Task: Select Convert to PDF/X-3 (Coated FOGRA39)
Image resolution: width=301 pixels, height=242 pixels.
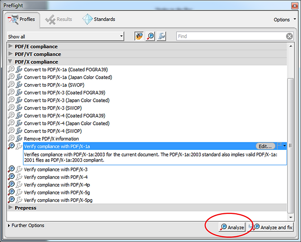Action: point(64,93)
